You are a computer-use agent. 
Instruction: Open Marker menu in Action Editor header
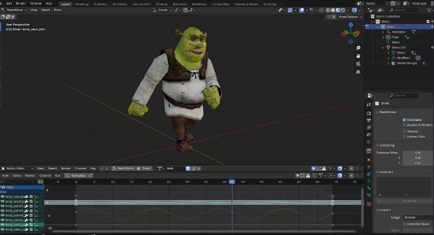tap(66, 168)
